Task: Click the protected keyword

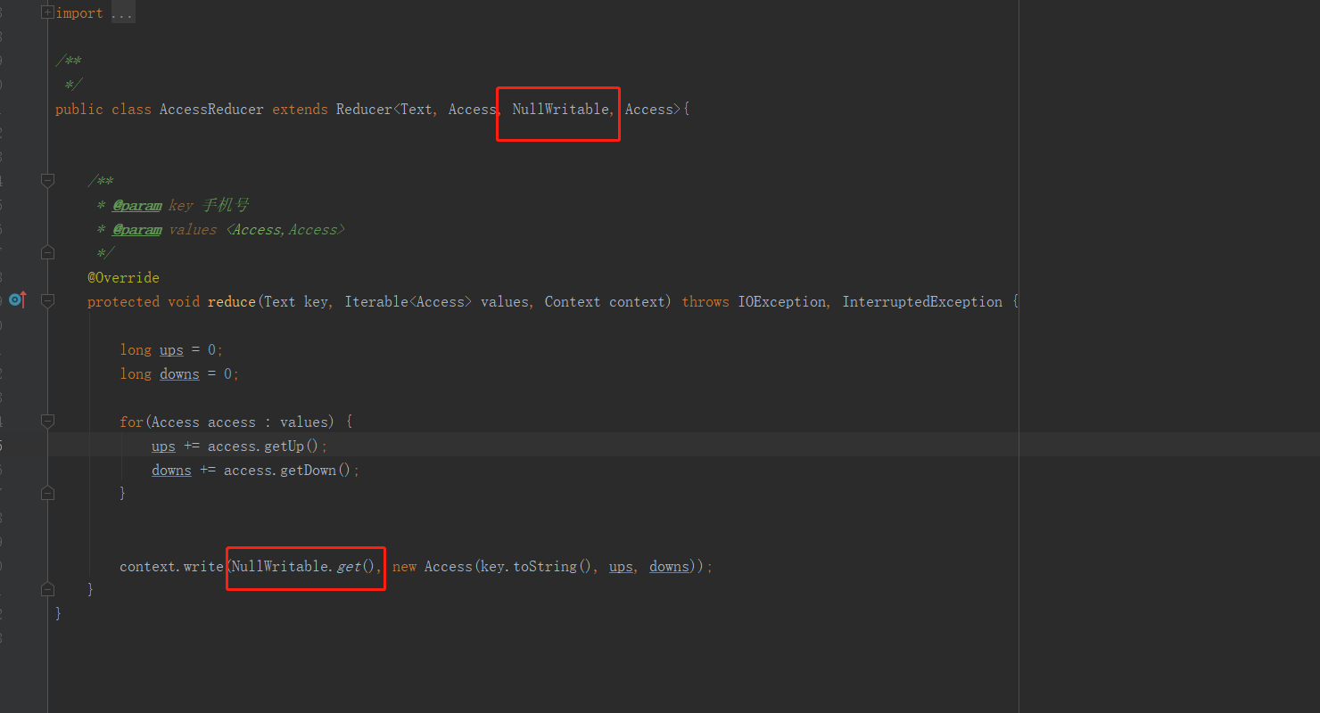Action: coord(123,302)
